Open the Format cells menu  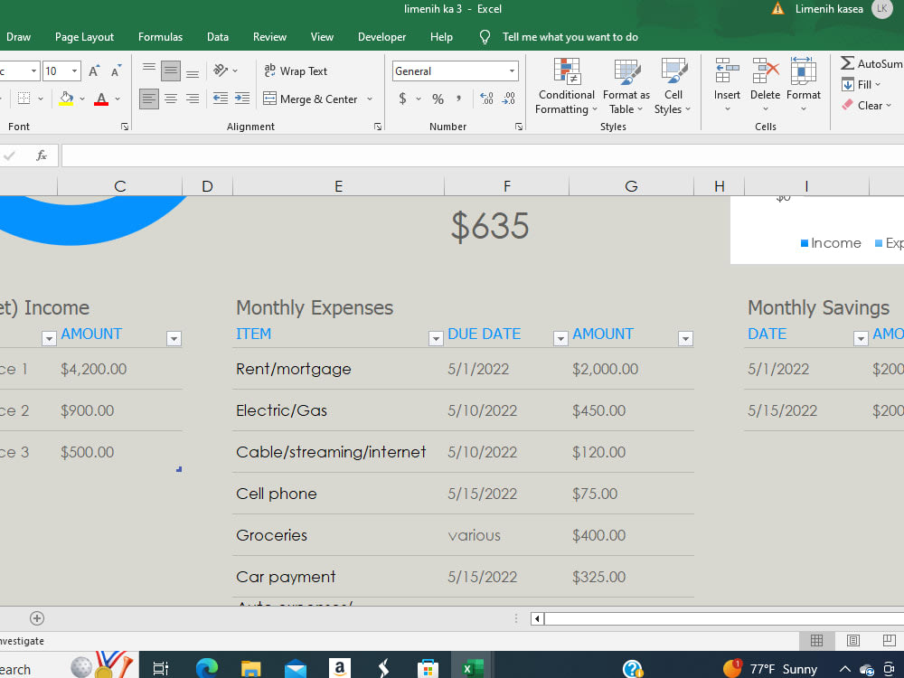[x=803, y=85]
